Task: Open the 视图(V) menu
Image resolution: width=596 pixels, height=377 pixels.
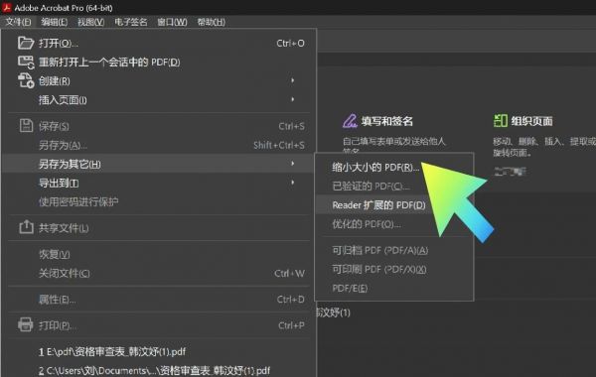Action: pyautogui.click(x=90, y=22)
